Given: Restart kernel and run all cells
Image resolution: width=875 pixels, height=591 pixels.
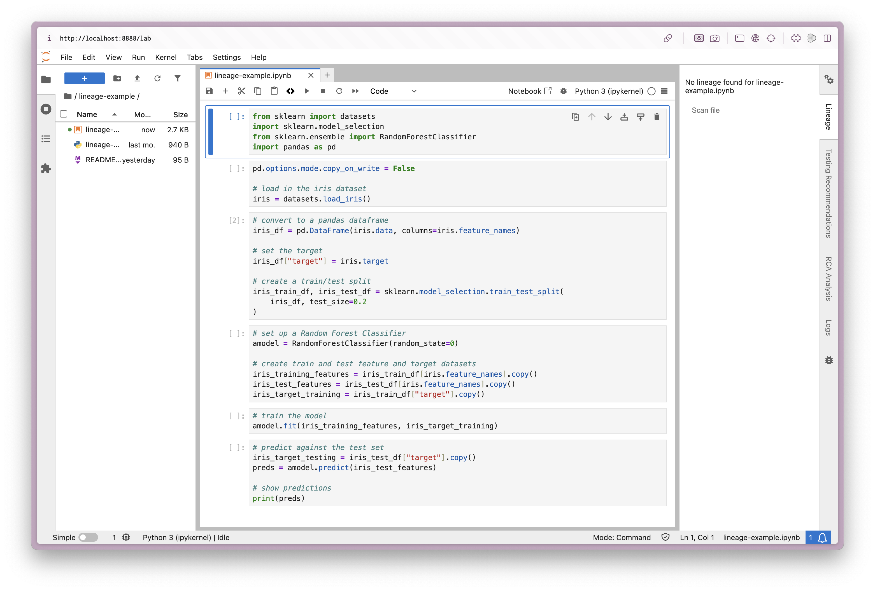Looking at the screenshot, I should point(355,91).
